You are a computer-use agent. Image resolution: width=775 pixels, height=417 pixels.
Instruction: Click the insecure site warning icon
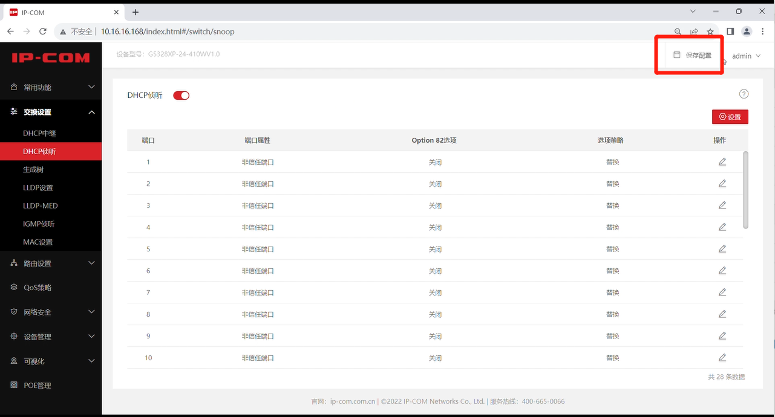coord(62,31)
